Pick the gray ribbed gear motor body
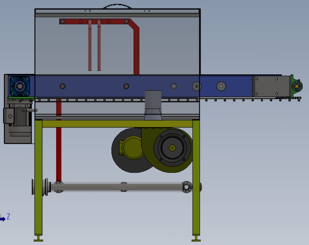Image resolution: width=309 pixels, height=245 pixels. coord(20,116)
